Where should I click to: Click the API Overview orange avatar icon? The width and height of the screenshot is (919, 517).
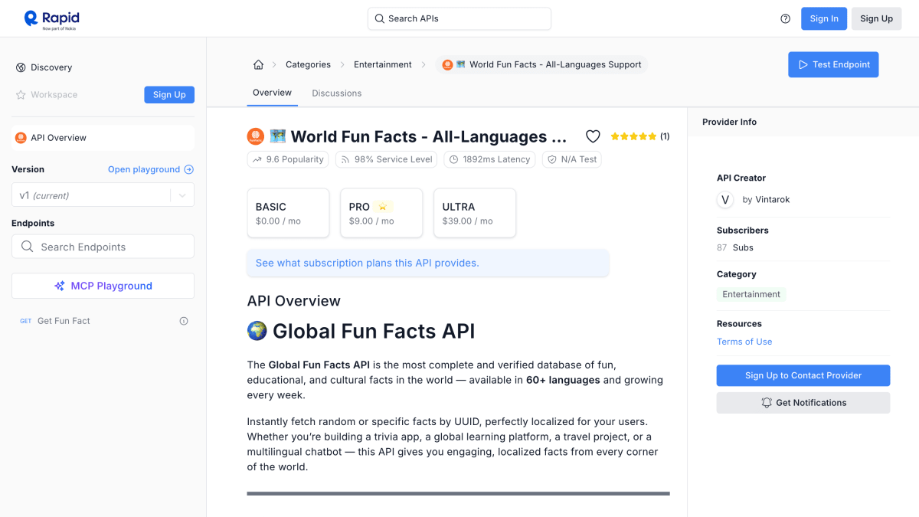(21, 138)
